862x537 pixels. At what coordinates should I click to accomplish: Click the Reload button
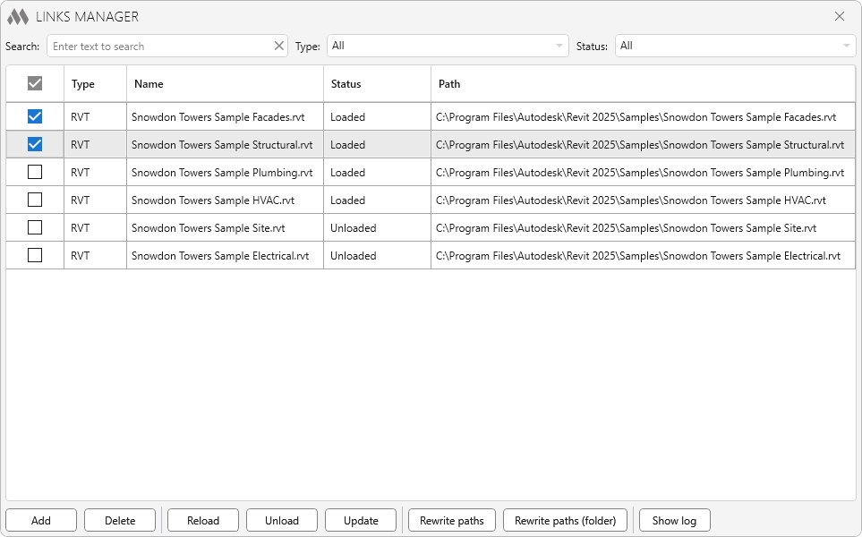203,520
